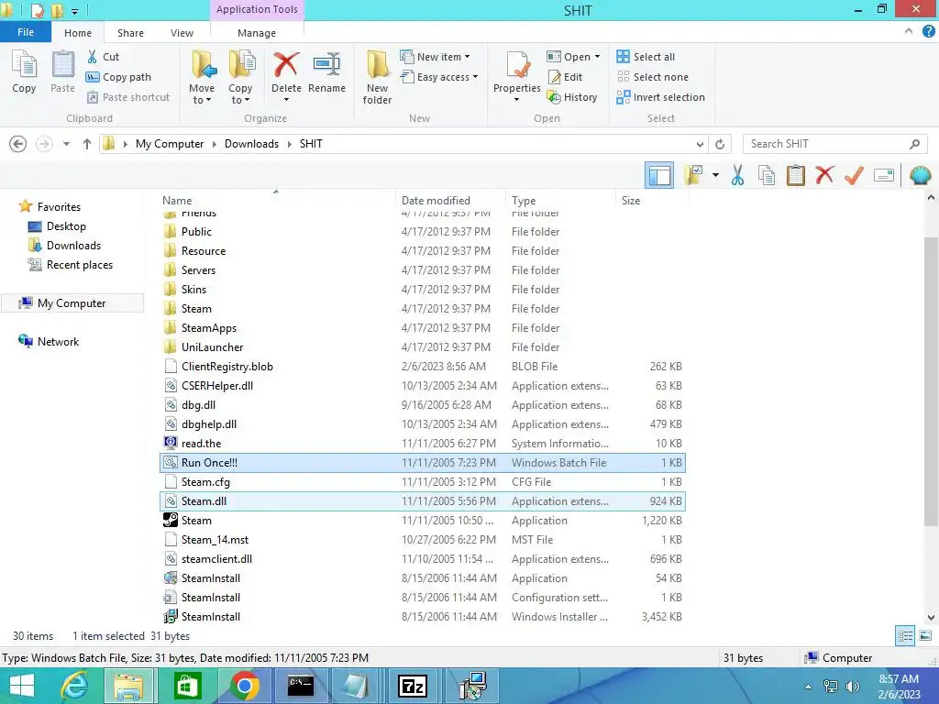Screen dimensions: 939x704
Task: Click the clipboard paste icon in secondary toolbar
Action: tap(796, 175)
